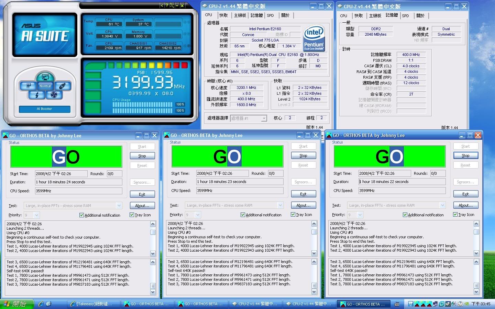Click the Intel Pentium logo in CPU-Z
495x309 pixels.
click(x=314, y=38)
